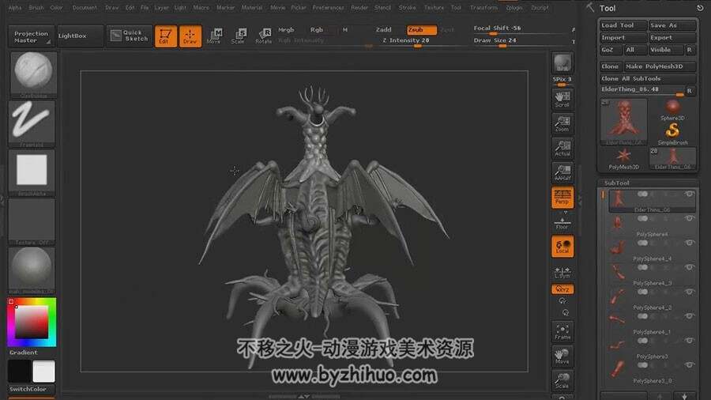Open Quick Sketch
The height and width of the screenshot is (400, 711).
(130, 36)
